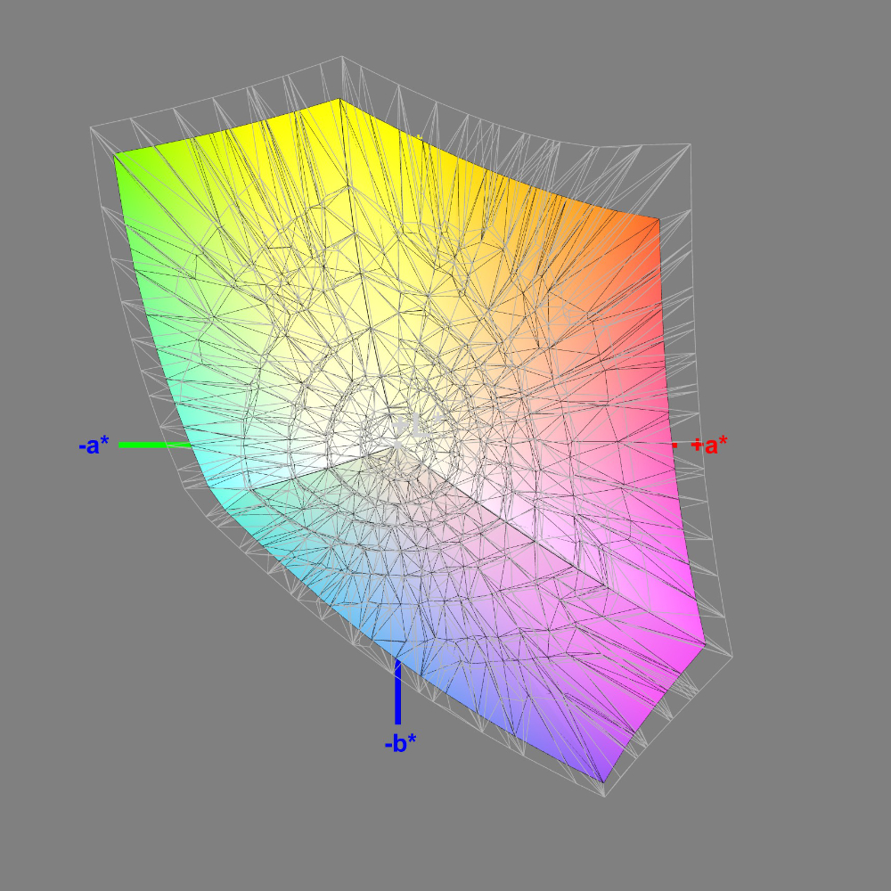Pick the red-orange upper-right gamut corner
The image size is (891, 891).
[x=653, y=223]
